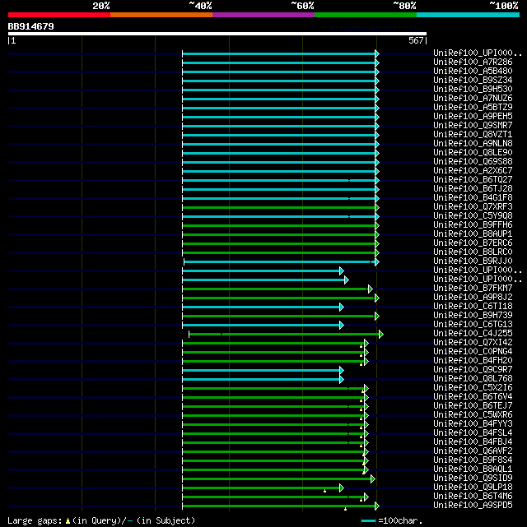Select the UniRef100_A9SPD5 label
527x527 pixels.
click(473, 506)
